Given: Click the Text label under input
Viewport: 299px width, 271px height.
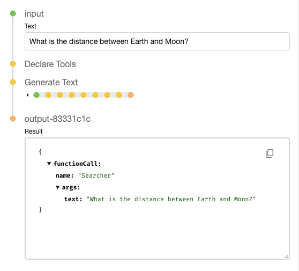Looking at the screenshot, I should tap(31, 26).
